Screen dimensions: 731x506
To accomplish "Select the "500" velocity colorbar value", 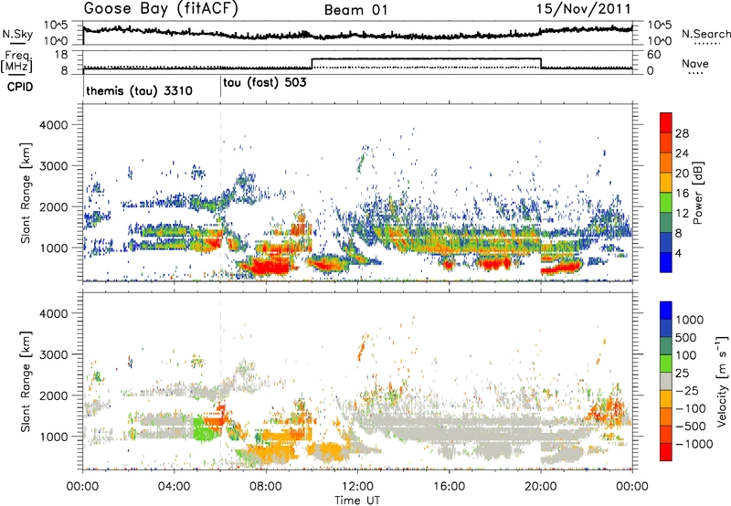I will point(686,338).
